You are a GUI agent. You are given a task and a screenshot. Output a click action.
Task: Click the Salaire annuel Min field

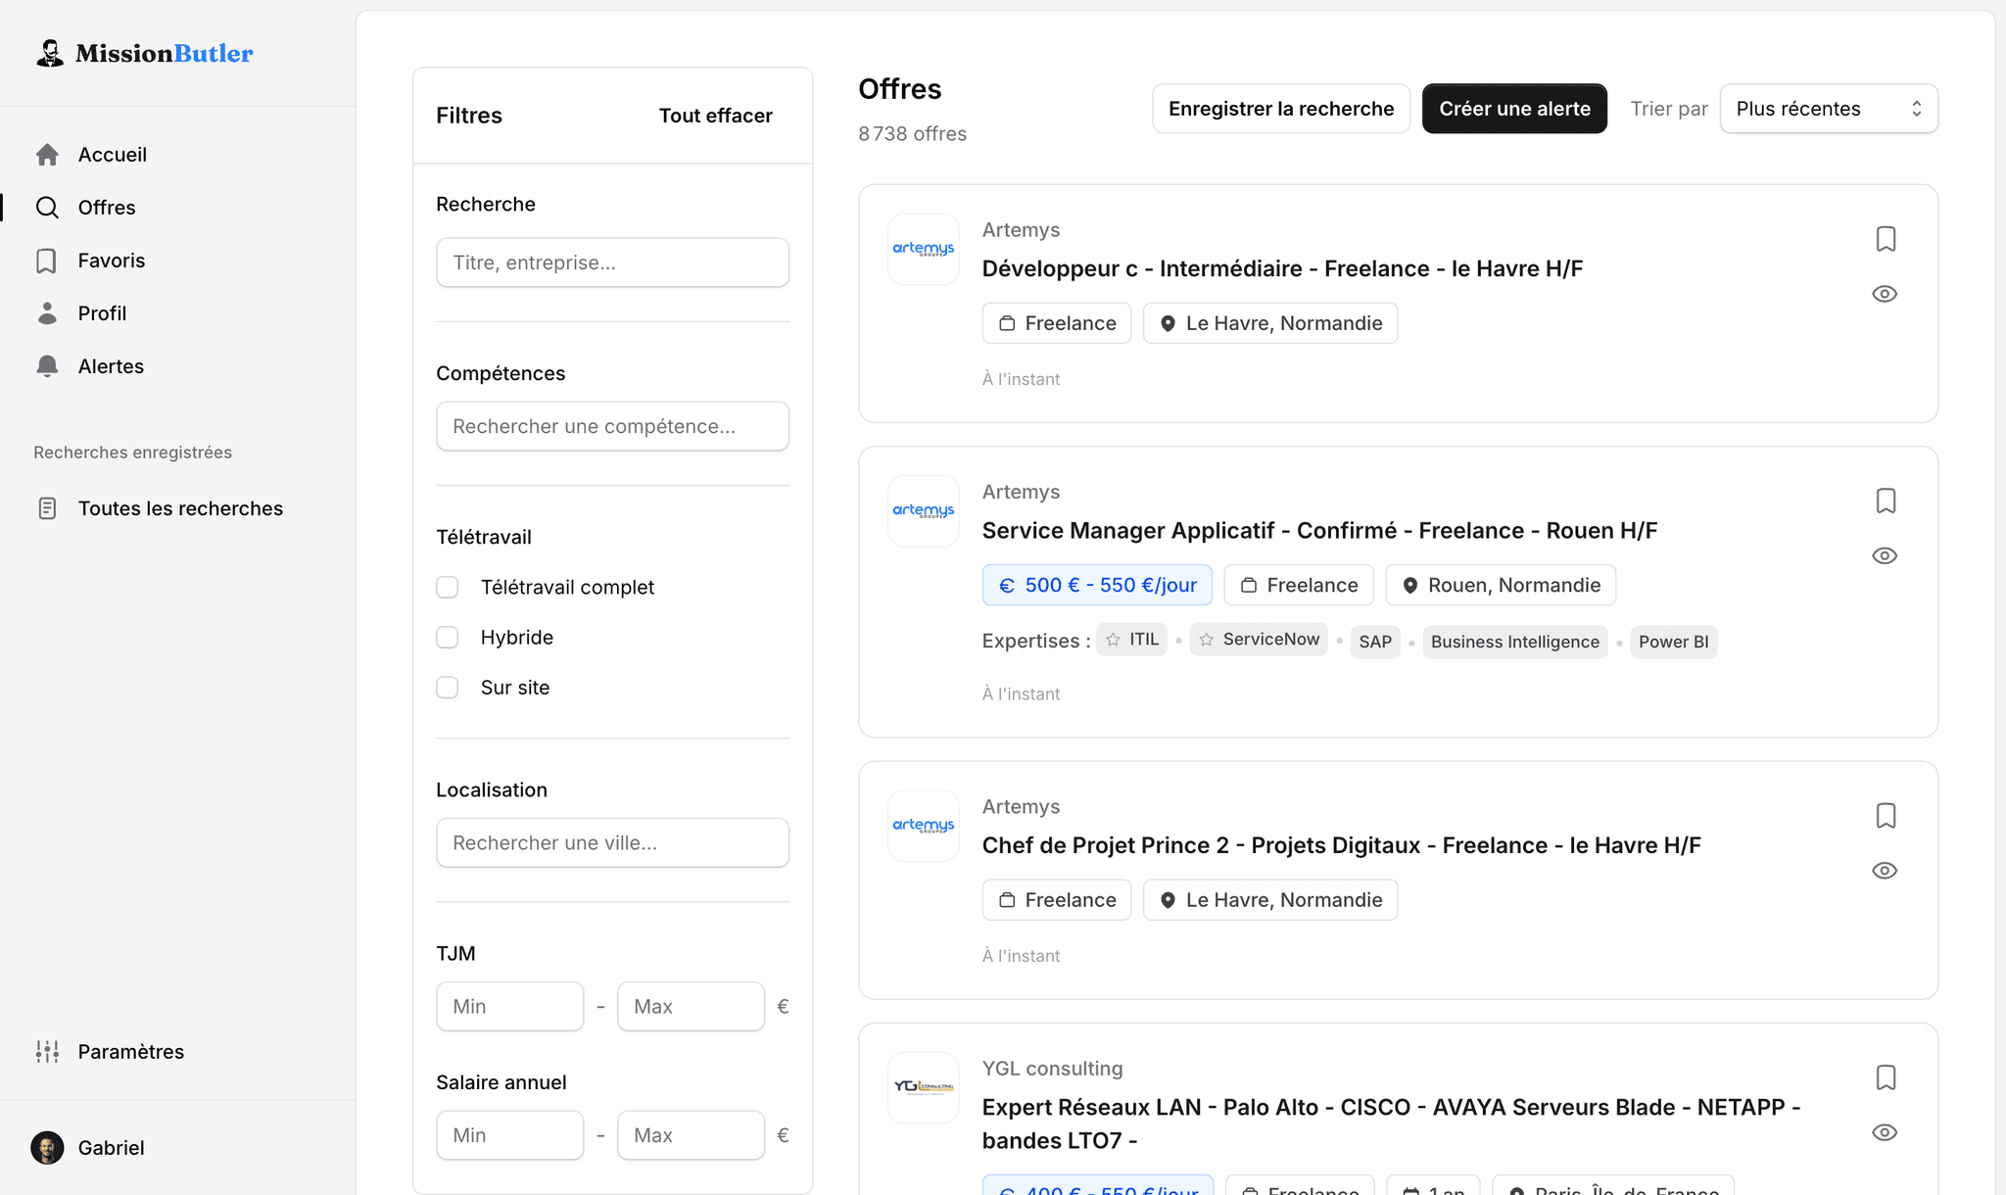tap(509, 1135)
